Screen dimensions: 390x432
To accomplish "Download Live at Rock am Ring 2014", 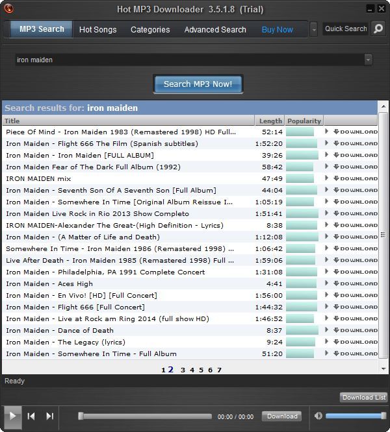I will pos(355,318).
